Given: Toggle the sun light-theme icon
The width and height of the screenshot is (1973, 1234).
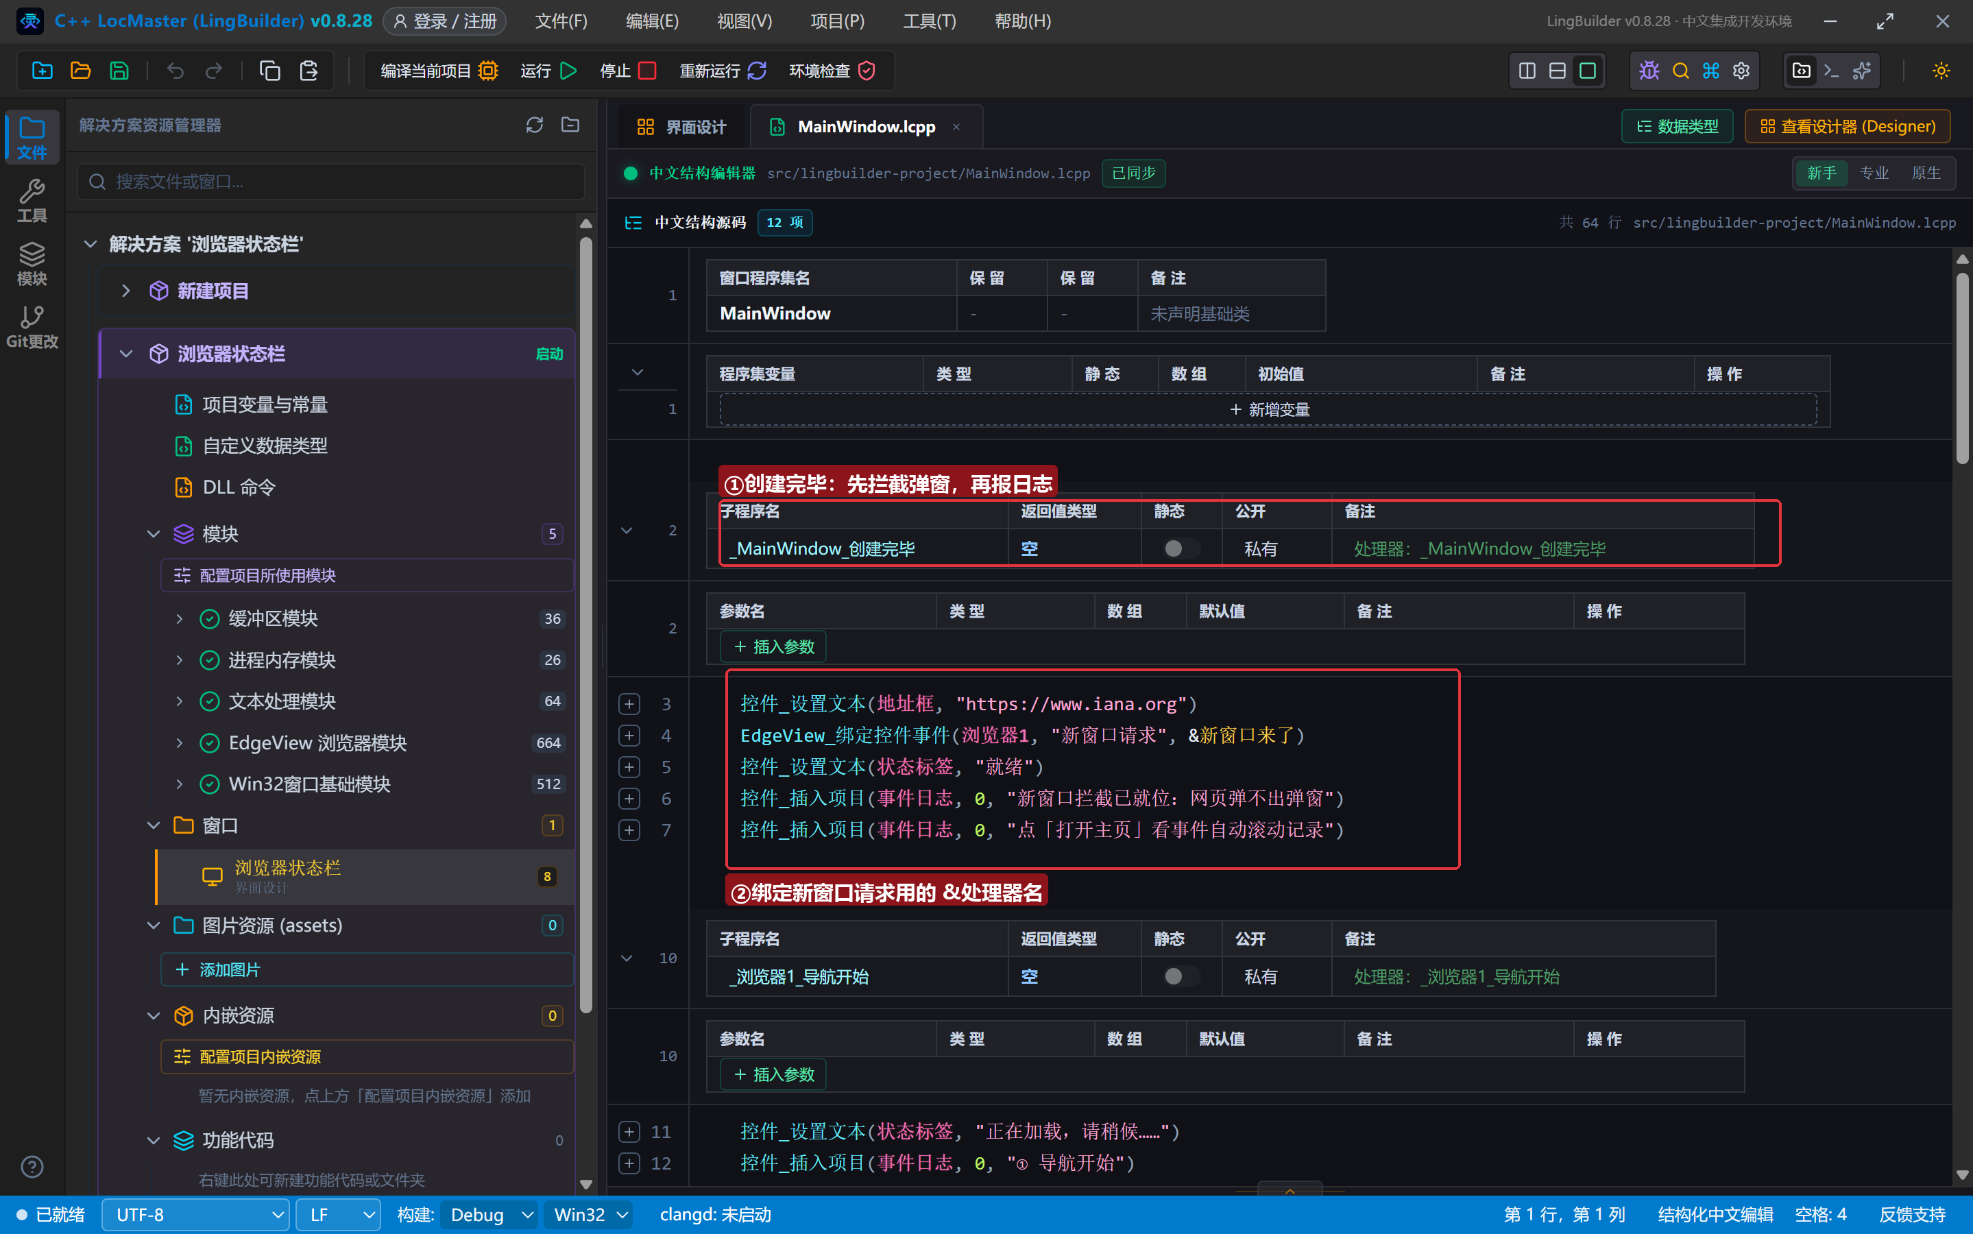Looking at the screenshot, I should (x=1941, y=71).
